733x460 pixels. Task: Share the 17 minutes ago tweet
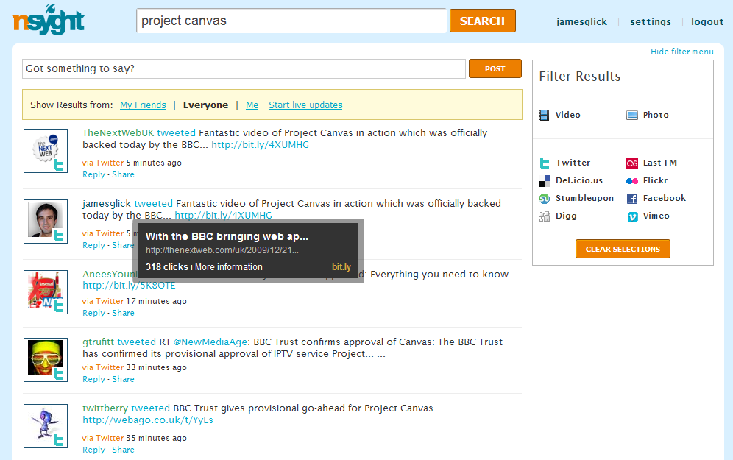pos(124,313)
